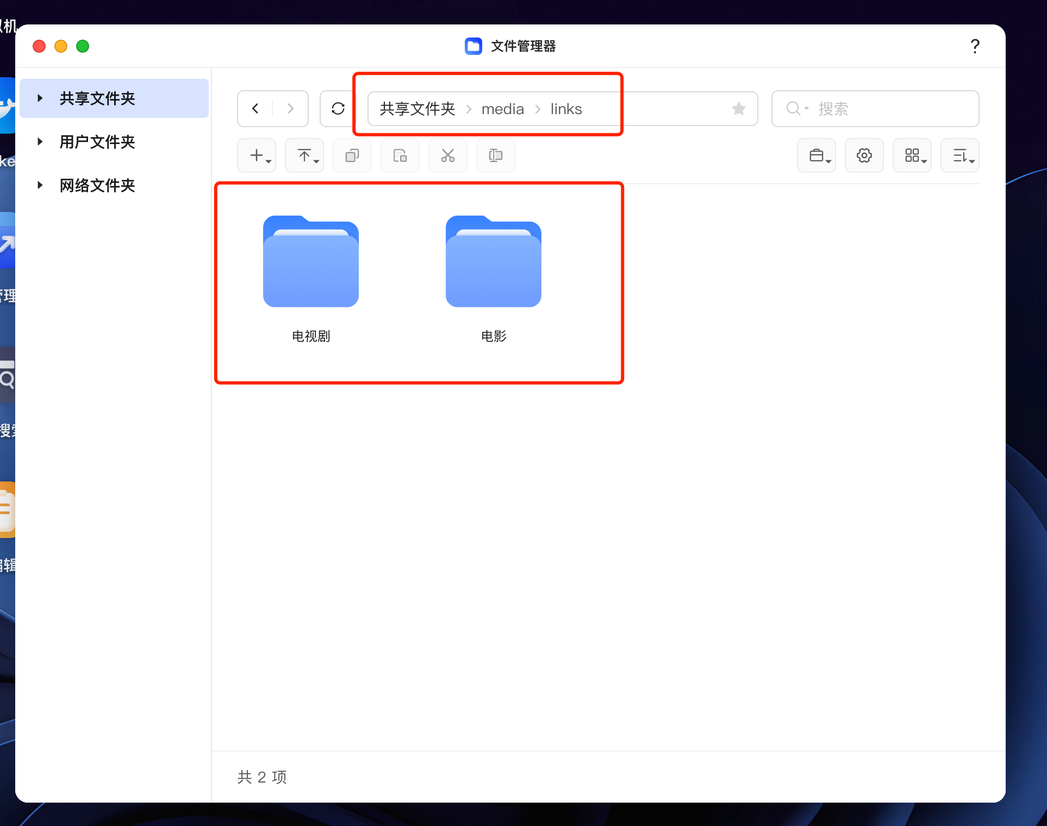This screenshot has width=1047, height=826.
Task: Expand the 用户文件夹 tree arrow
Action: [x=40, y=142]
